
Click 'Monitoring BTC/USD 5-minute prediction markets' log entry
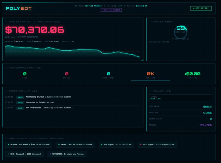49,97
